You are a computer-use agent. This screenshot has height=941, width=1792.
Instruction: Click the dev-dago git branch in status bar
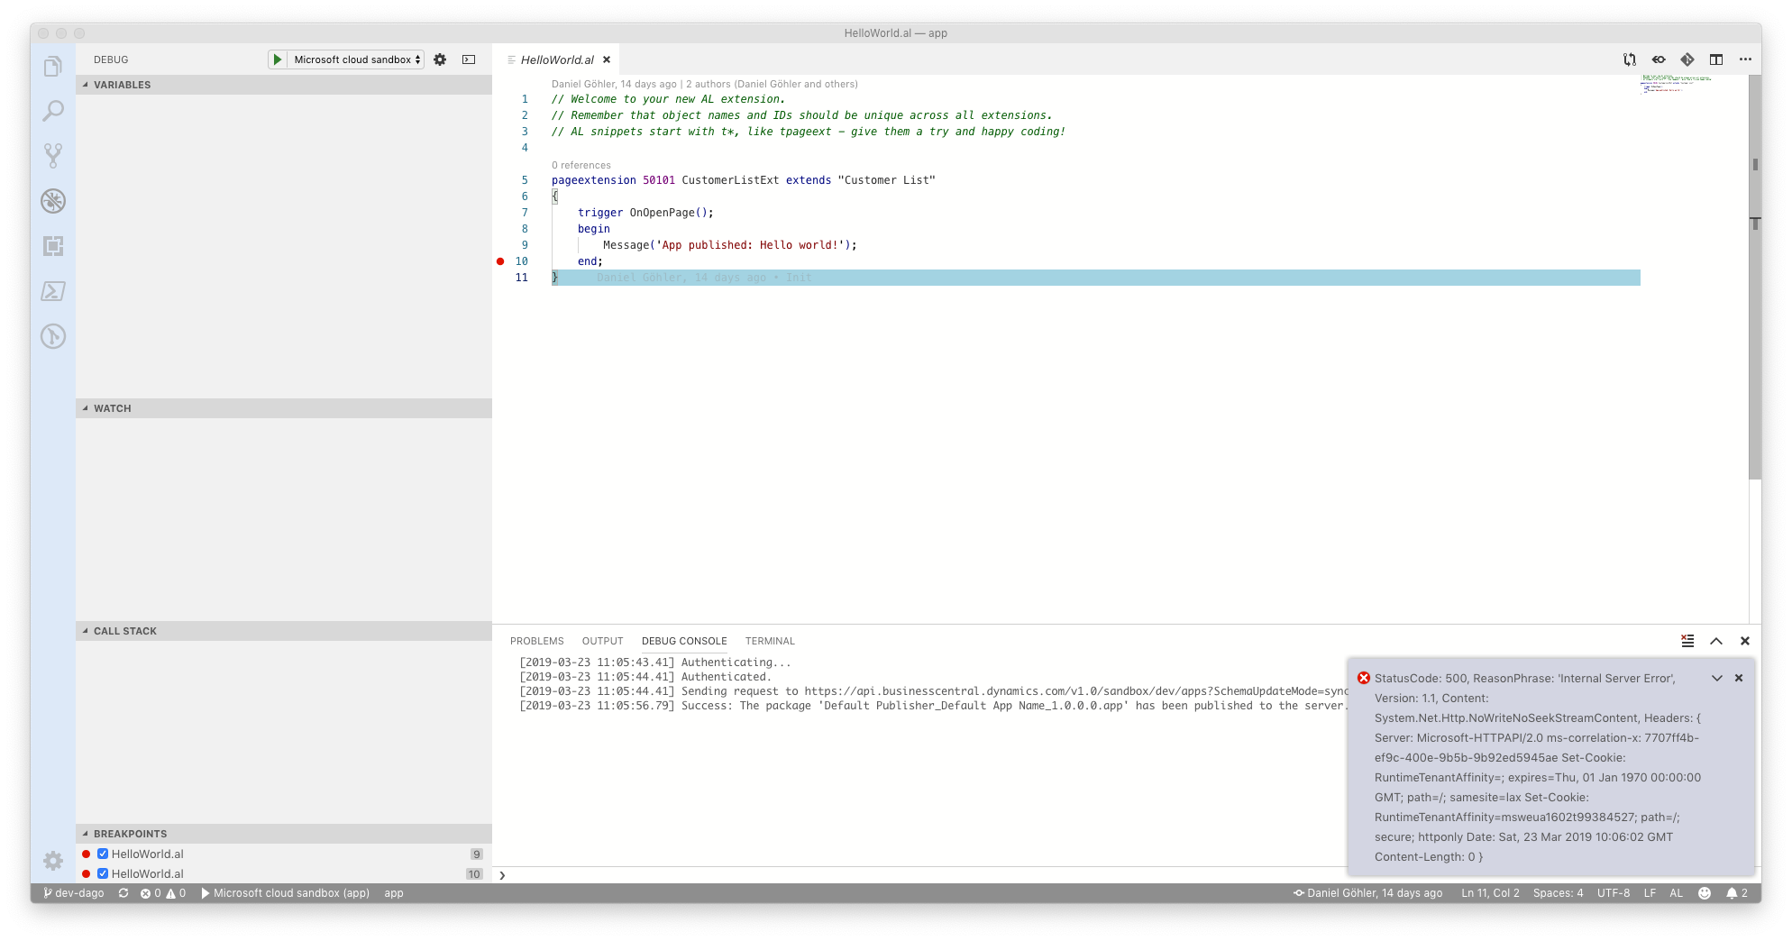(74, 893)
